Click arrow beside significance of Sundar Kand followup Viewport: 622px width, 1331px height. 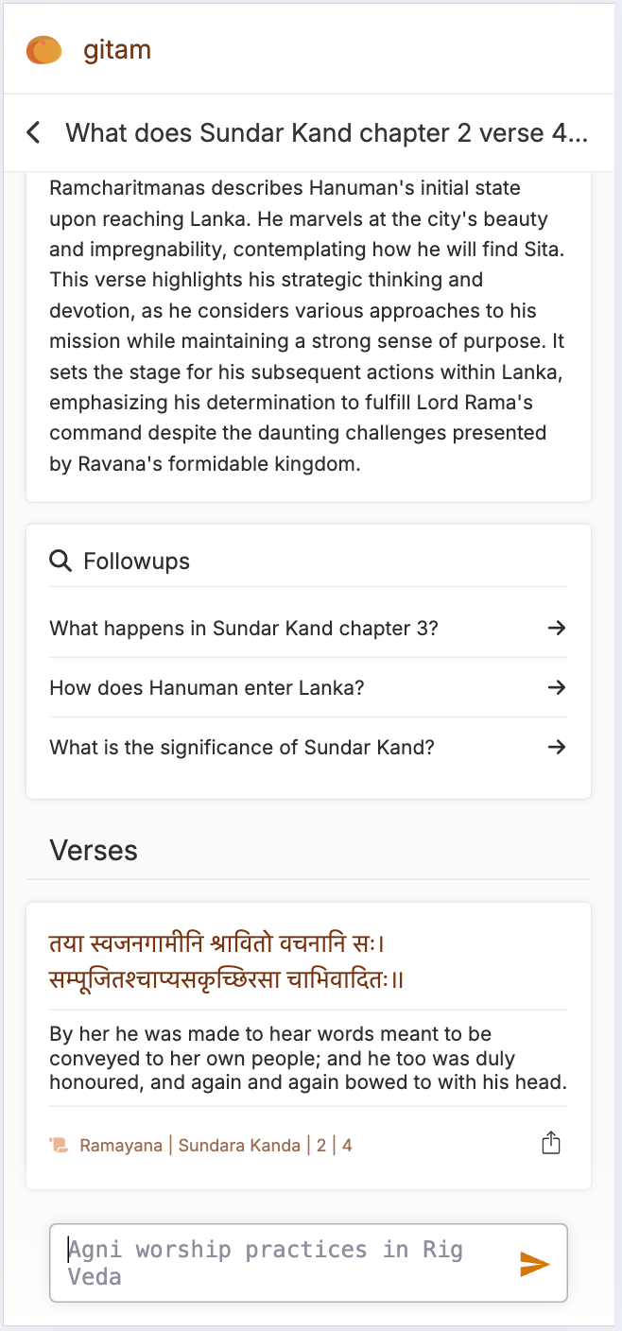click(557, 747)
